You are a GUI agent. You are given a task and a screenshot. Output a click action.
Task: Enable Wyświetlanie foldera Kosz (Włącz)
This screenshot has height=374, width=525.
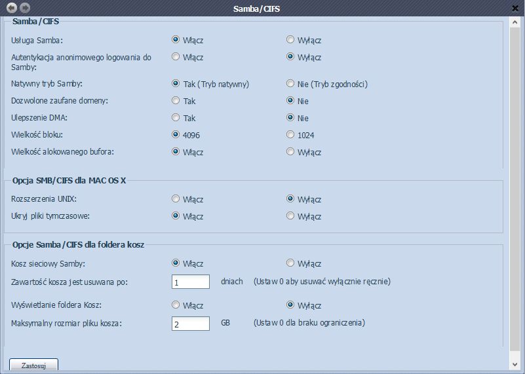[x=176, y=305]
